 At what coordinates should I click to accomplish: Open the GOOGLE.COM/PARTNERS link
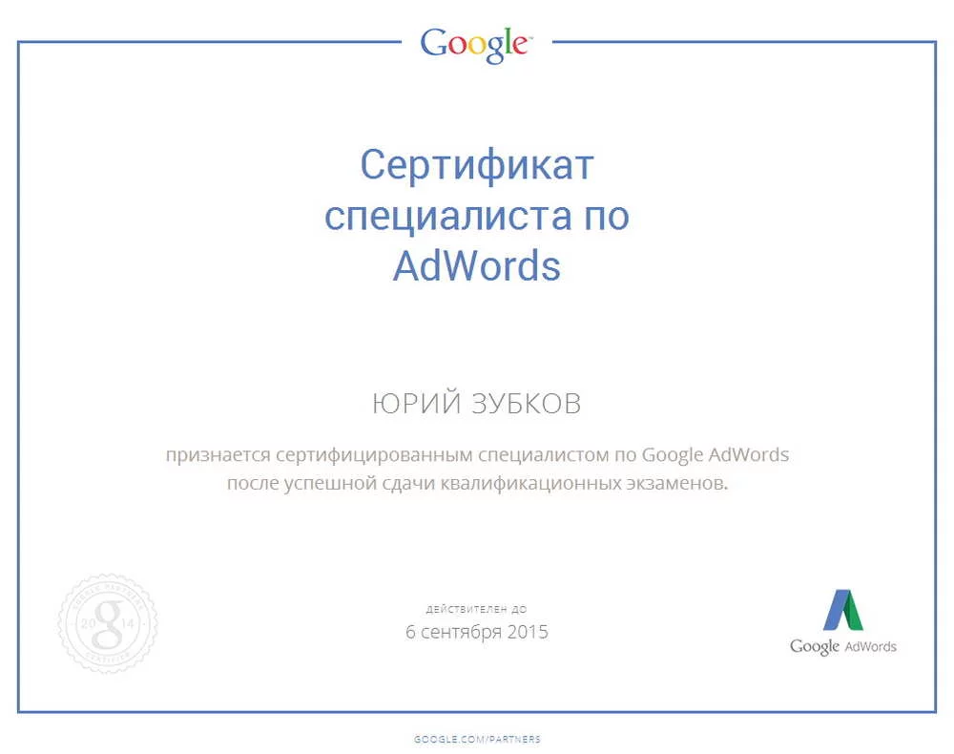(x=477, y=739)
